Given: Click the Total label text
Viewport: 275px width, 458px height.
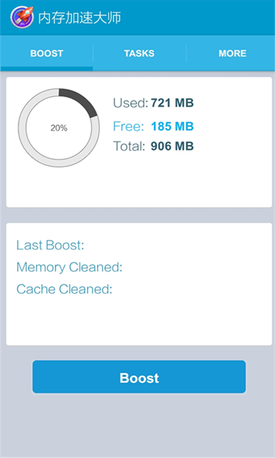Looking at the screenshot, I should [x=129, y=146].
